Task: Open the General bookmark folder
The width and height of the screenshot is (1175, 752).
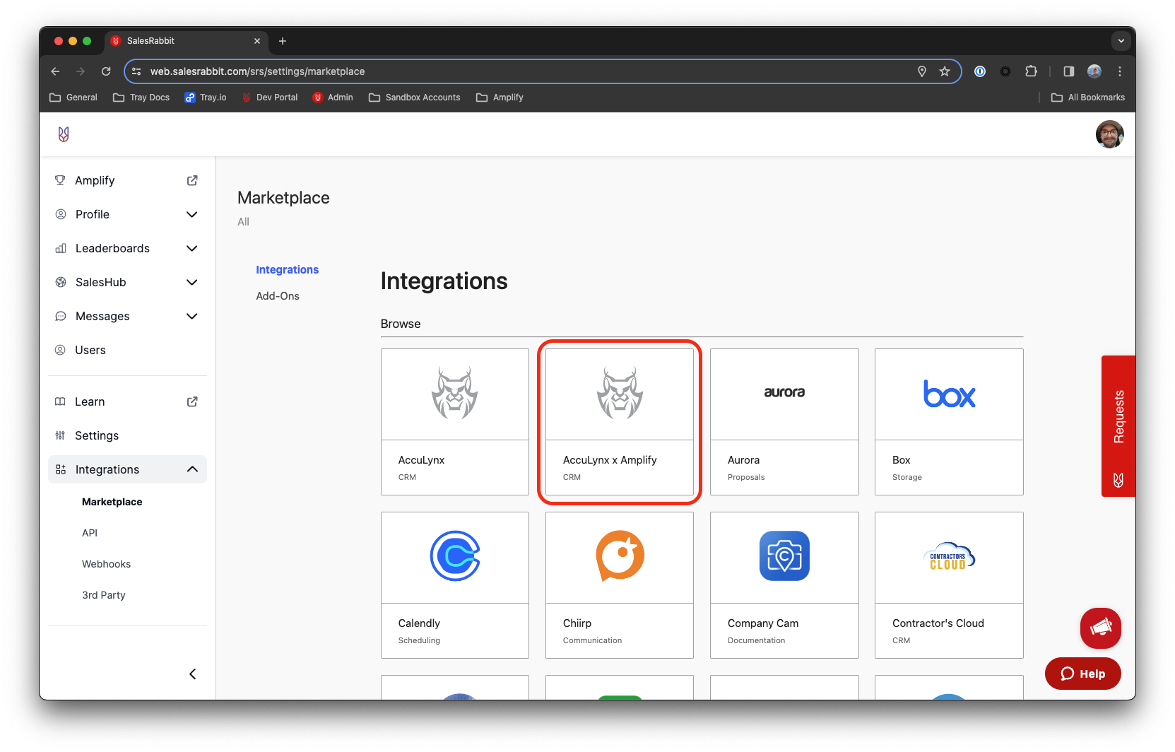Action: 73,98
